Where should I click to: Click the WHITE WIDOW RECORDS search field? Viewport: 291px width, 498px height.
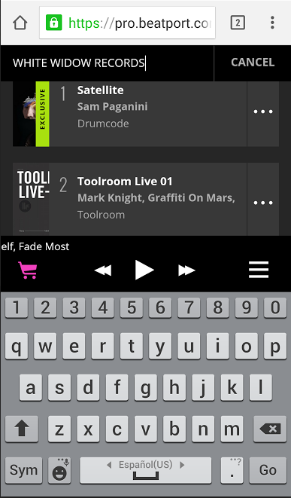[107, 63]
